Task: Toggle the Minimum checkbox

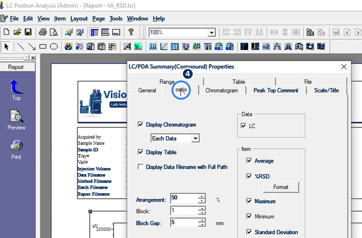Action: pos(249,216)
